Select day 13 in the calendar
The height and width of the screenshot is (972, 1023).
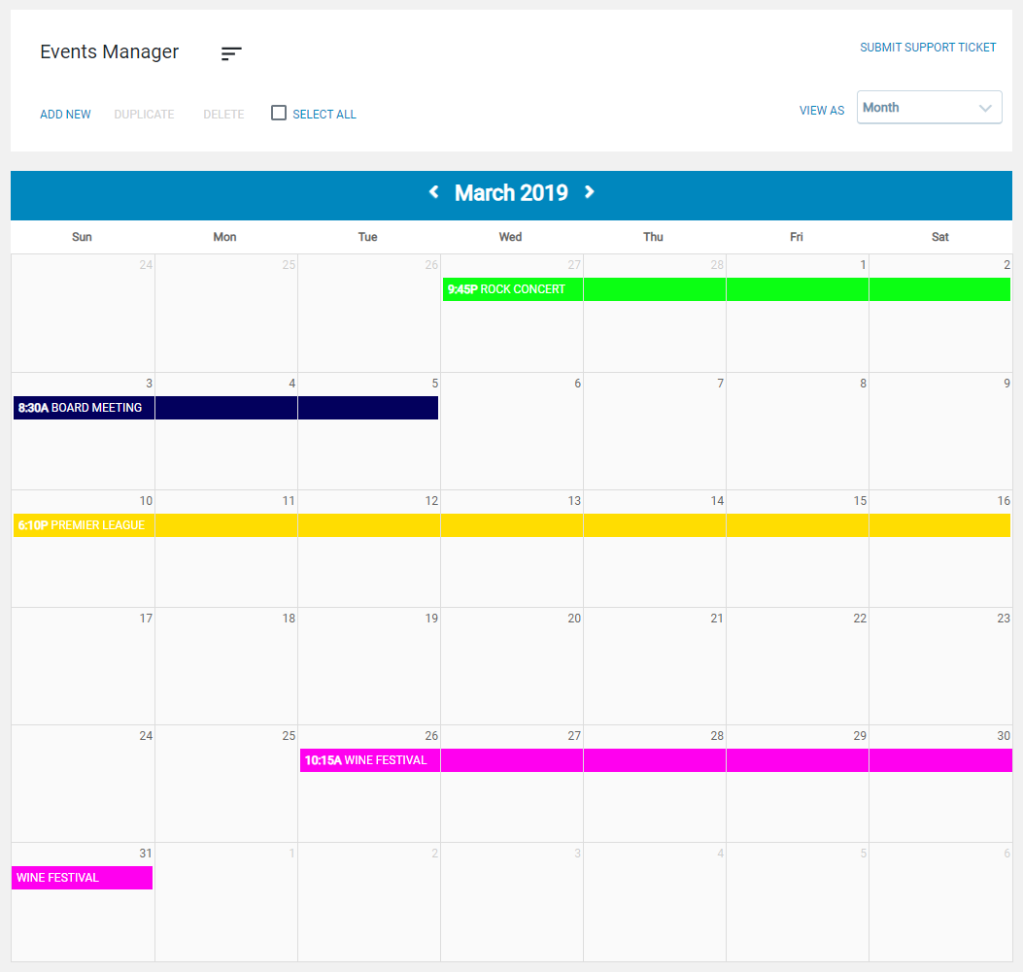[574, 501]
